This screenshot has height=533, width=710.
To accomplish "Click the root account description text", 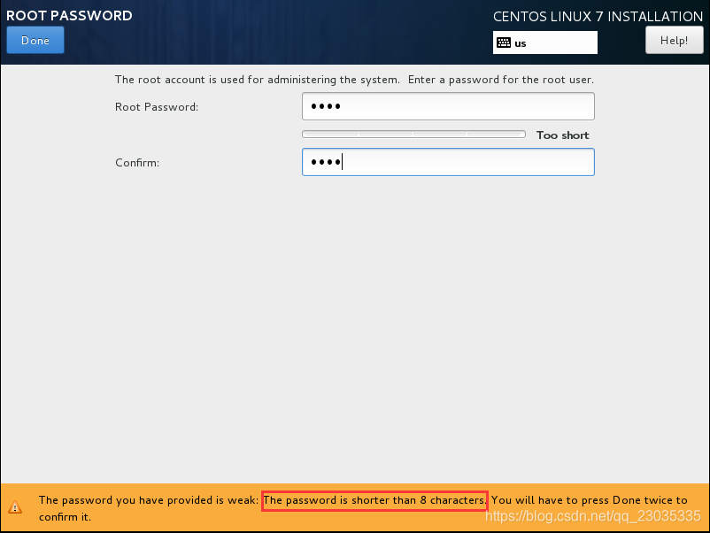I will pos(354,80).
